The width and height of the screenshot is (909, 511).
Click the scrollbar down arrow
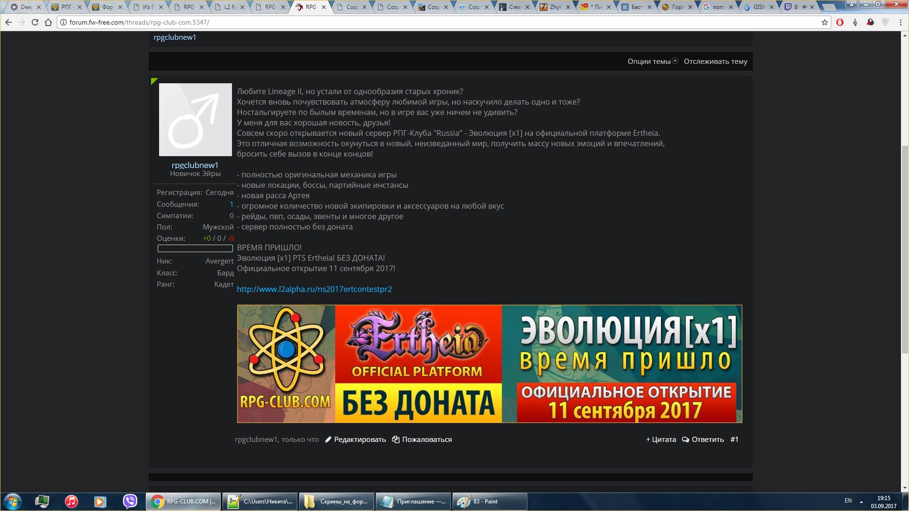coord(905,488)
